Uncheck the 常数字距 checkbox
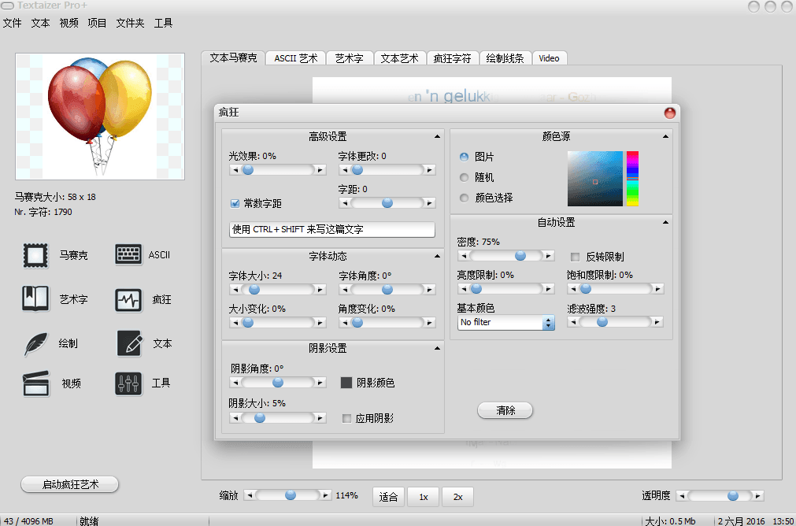This screenshot has width=796, height=526. [235, 202]
